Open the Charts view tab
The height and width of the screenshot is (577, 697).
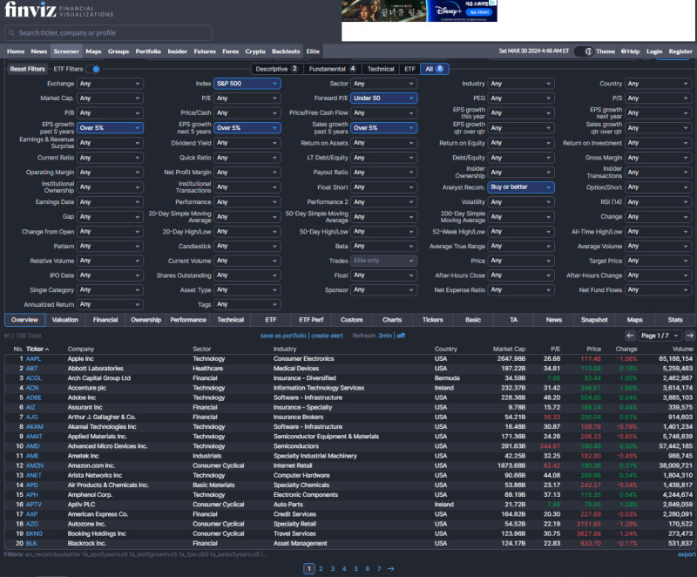(x=392, y=320)
